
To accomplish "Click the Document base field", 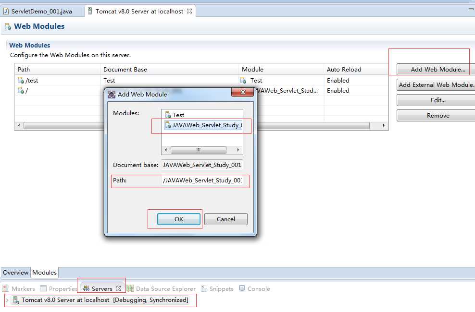I will 202,165.
